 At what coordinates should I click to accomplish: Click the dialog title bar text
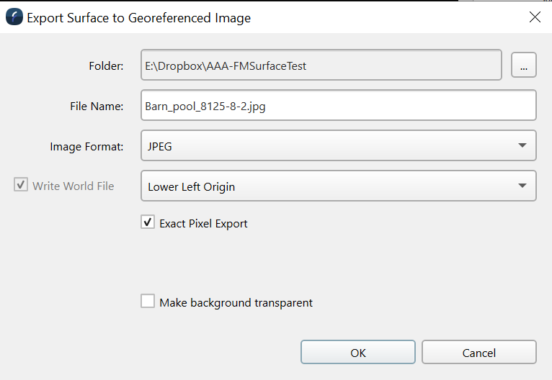(x=138, y=18)
